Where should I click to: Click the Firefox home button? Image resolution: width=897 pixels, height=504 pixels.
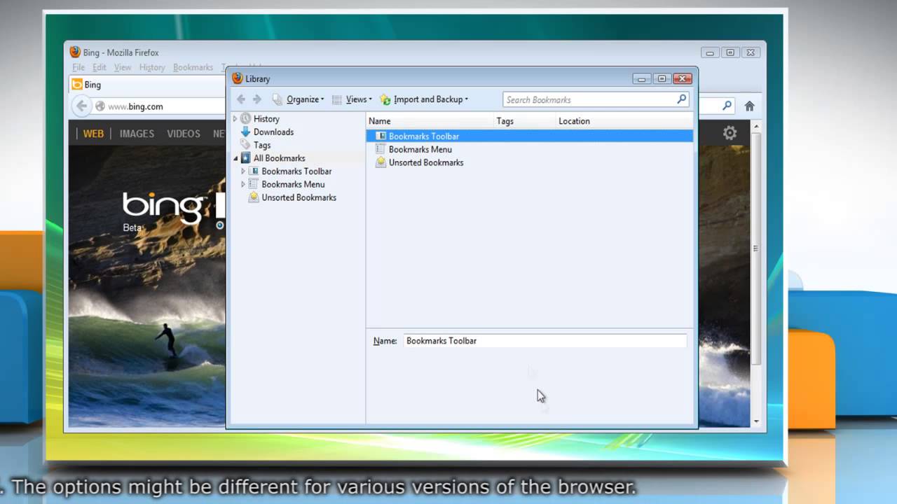(x=749, y=106)
